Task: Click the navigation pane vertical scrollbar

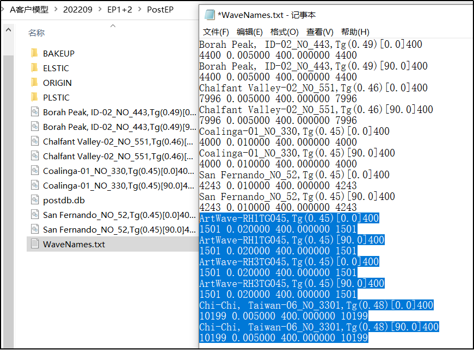Action: [x=9, y=202]
